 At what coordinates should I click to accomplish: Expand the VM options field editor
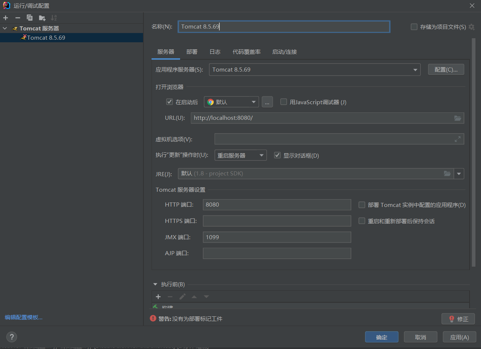pyautogui.click(x=458, y=139)
